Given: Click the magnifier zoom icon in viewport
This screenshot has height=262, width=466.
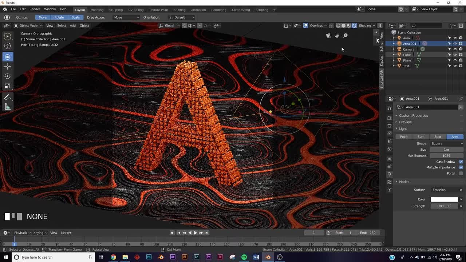Looking at the screenshot, I should (345, 35).
